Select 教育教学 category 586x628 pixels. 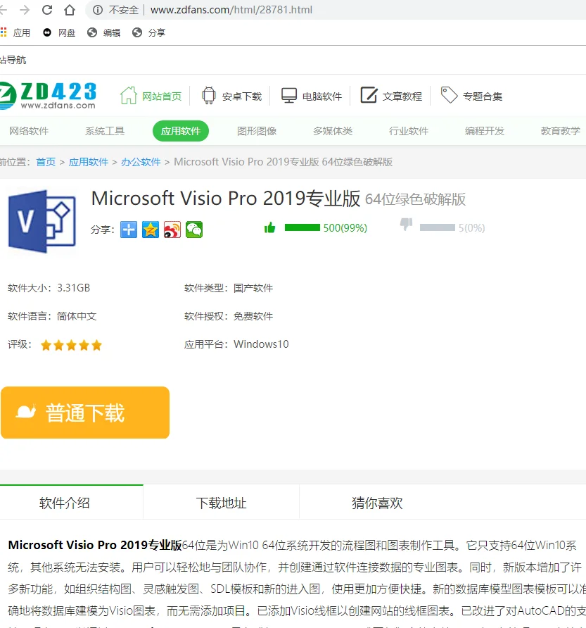[561, 131]
